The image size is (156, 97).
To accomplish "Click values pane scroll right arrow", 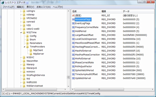I will click(x=153, y=89).
